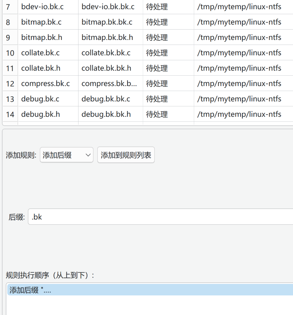Select row number 14 header
This screenshot has height=315, width=293.
(10, 114)
